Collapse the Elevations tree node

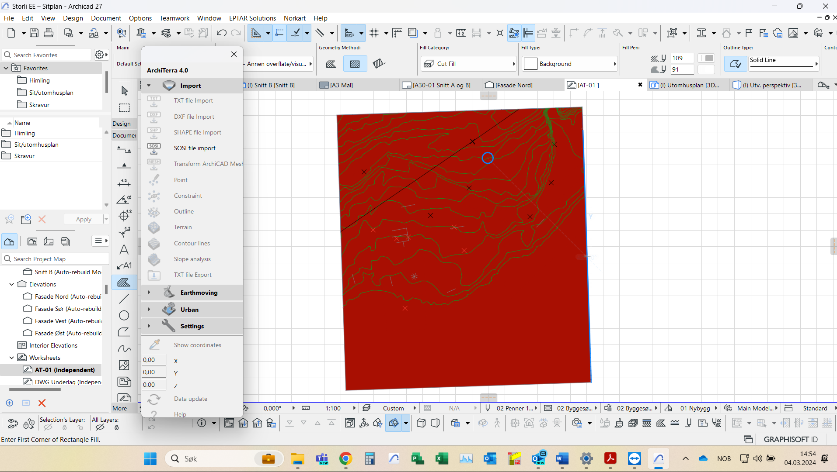click(12, 284)
